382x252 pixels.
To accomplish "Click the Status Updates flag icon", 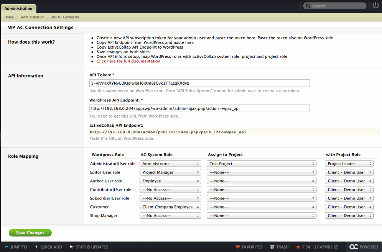I will (72, 247).
